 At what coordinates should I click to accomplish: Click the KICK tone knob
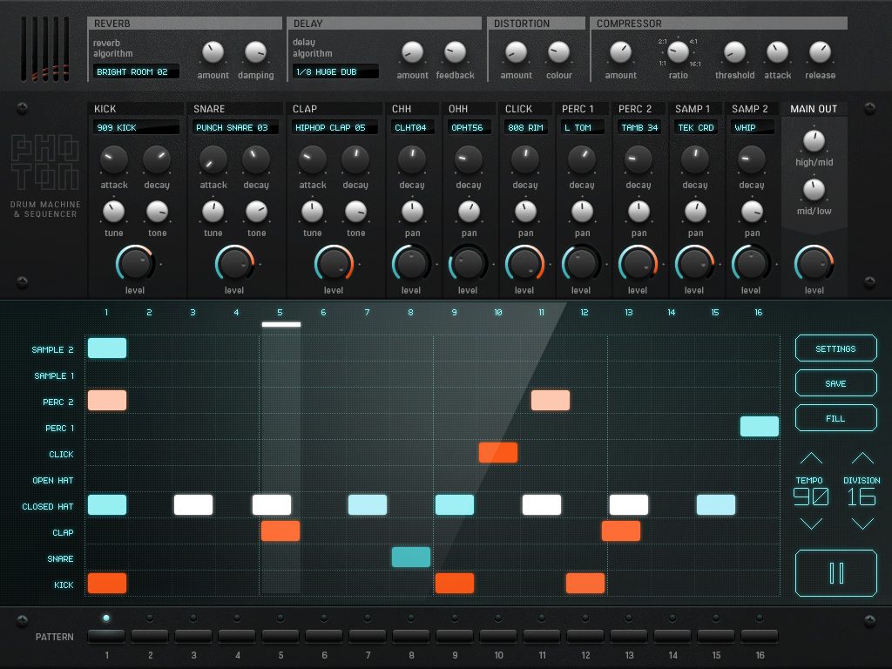pos(157,212)
